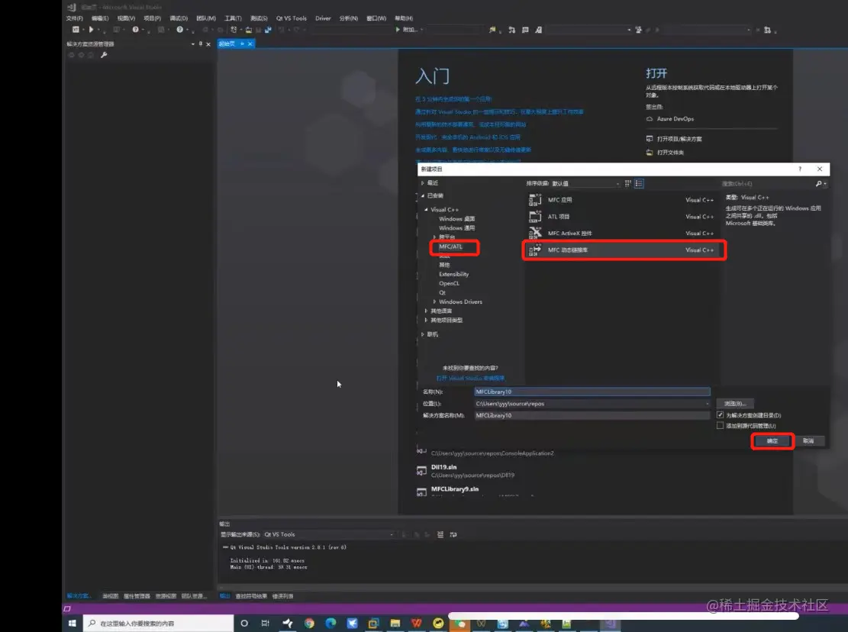Click the Windows taskbar search box
Viewport: 848px width, 632px height.
[159, 624]
